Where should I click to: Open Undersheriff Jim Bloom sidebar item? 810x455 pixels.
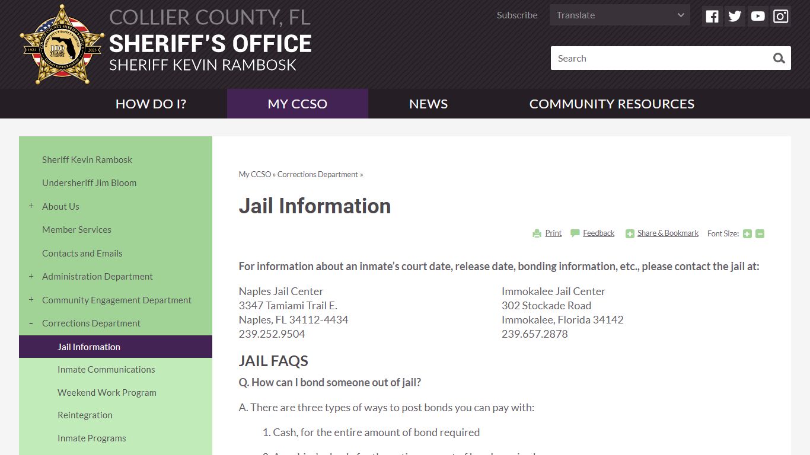90,182
